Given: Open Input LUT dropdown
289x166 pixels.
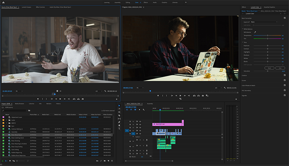Looking at the screenshot, I should click(264, 22).
